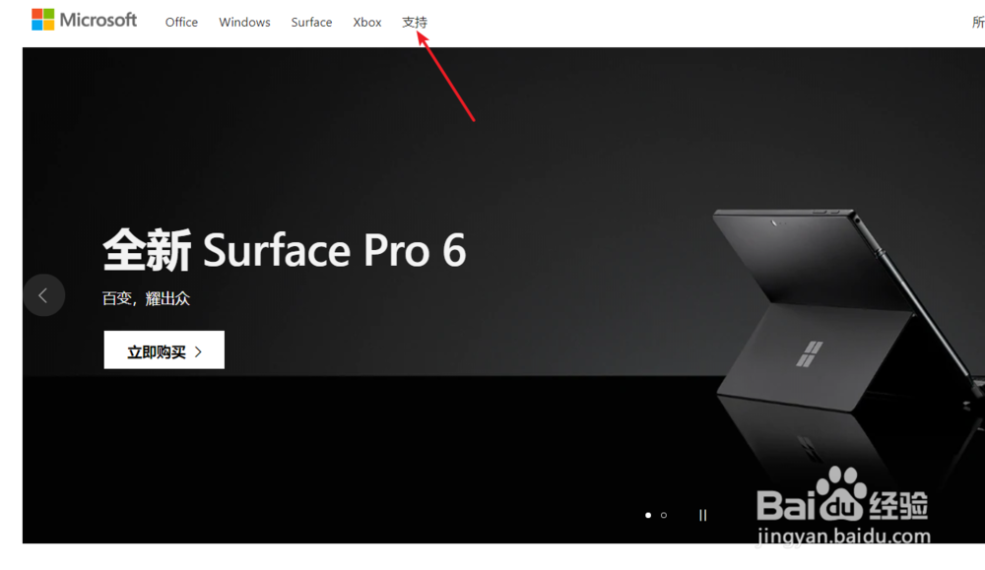Click the 立即购买 buy now button
Image resolution: width=985 pixels, height=570 pixels.
(x=164, y=350)
